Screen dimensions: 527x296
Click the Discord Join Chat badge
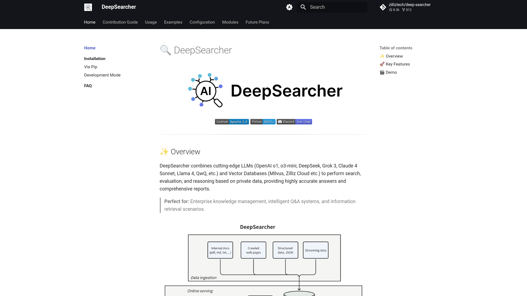point(294,122)
